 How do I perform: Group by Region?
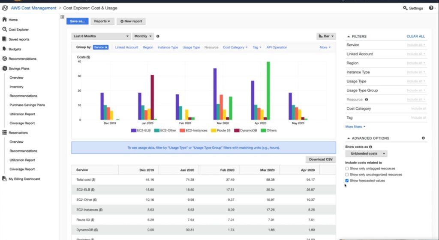pyautogui.click(x=148, y=47)
